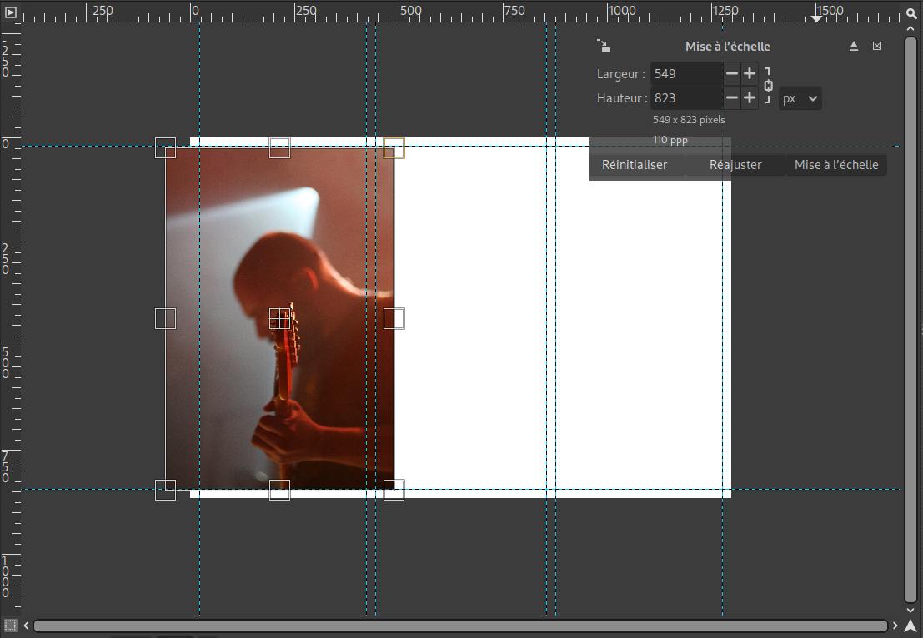The image size is (923, 638).
Task: Click inside the Hauteur input field
Action: (x=685, y=98)
